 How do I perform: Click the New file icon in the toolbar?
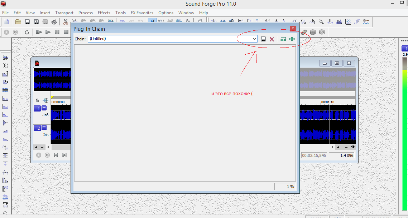[x=6, y=22]
